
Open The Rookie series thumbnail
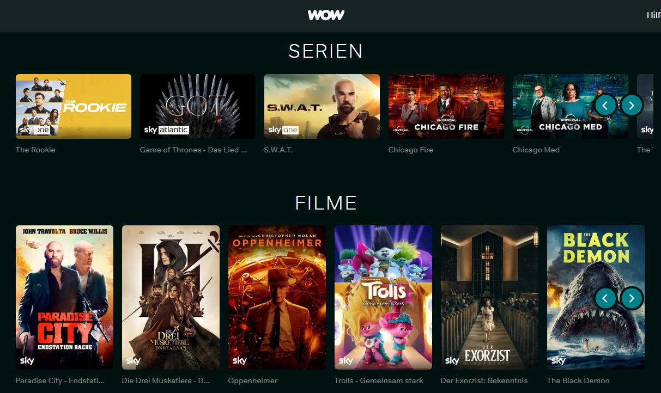point(74,106)
